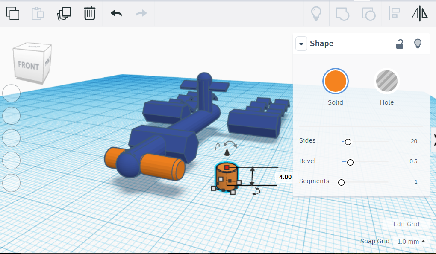
Task: Expand the collapsed side panel arrow
Action: 434,140
